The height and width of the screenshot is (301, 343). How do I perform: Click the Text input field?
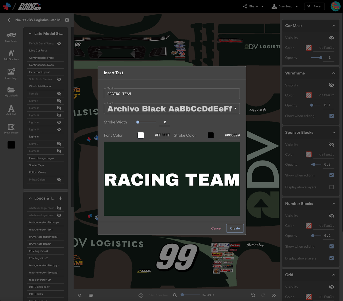pyautogui.click(x=172, y=94)
